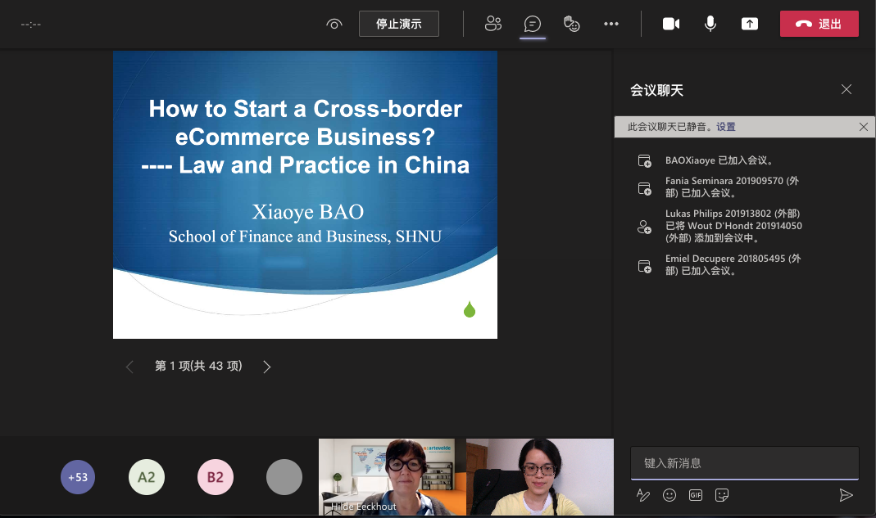This screenshot has width=876, height=518.
Task: Open the participants list icon
Action: [x=492, y=24]
